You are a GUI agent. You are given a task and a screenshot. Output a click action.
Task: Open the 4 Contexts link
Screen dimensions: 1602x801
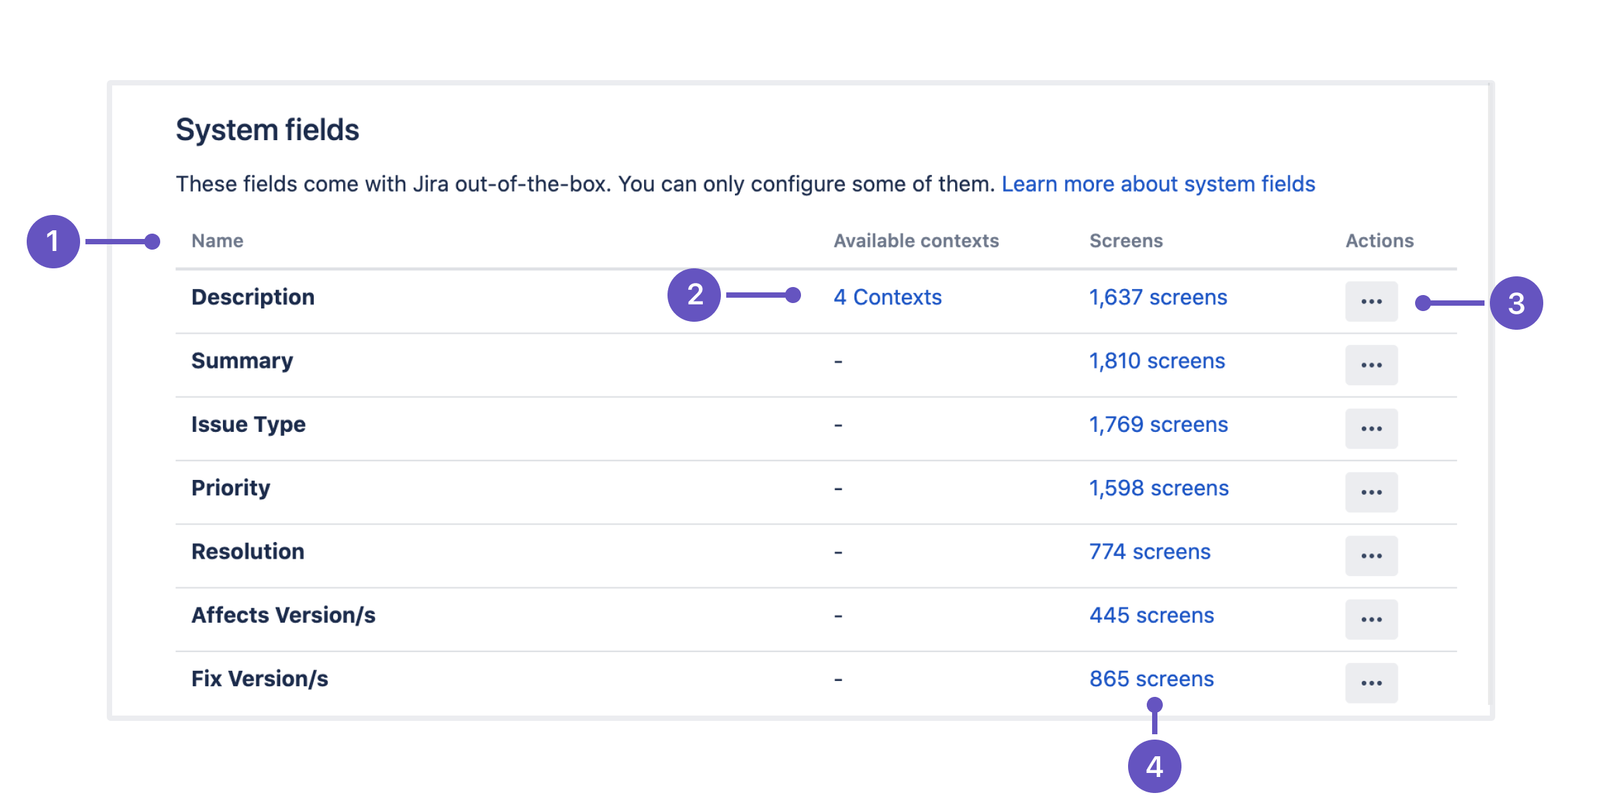[x=887, y=297]
